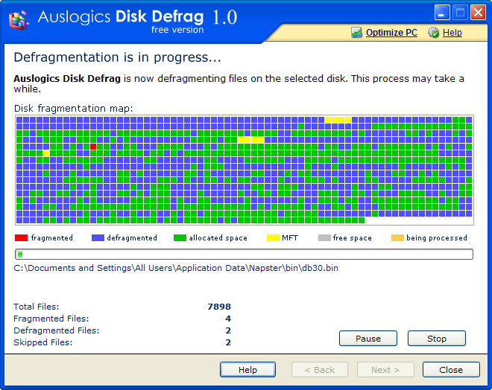The height and width of the screenshot is (390, 492).
Task: Stop the defragmentation
Action: [x=436, y=339]
